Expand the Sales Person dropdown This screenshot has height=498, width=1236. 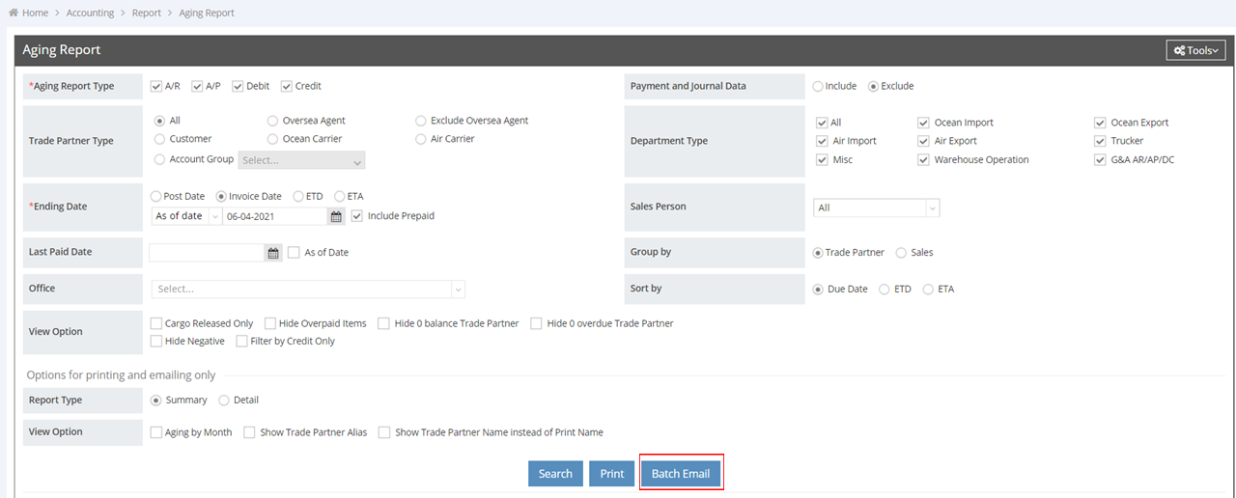[x=876, y=207]
